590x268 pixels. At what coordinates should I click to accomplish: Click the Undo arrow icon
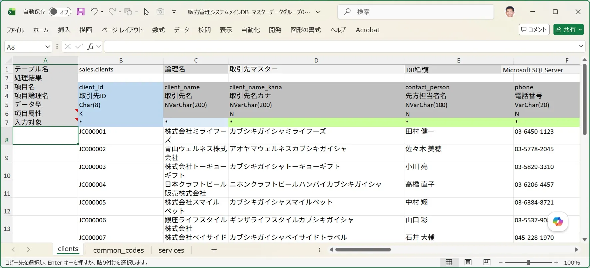(94, 12)
